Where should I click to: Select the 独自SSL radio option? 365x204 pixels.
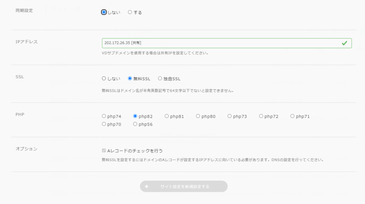pos(160,79)
